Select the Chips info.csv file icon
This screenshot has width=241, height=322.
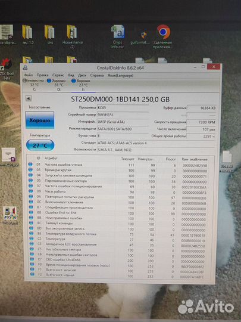117,36
